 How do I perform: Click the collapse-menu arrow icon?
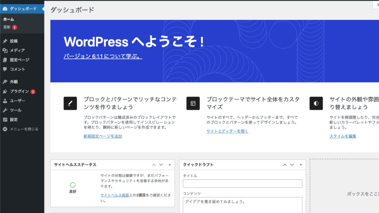5,129
